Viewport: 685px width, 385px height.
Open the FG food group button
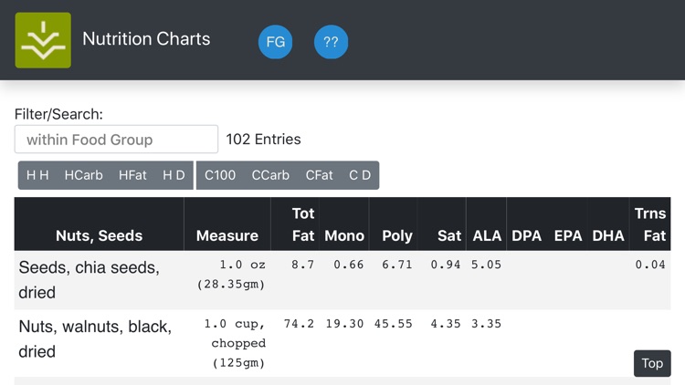[275, 42]
